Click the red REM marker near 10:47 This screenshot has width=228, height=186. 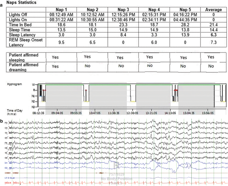86,90
